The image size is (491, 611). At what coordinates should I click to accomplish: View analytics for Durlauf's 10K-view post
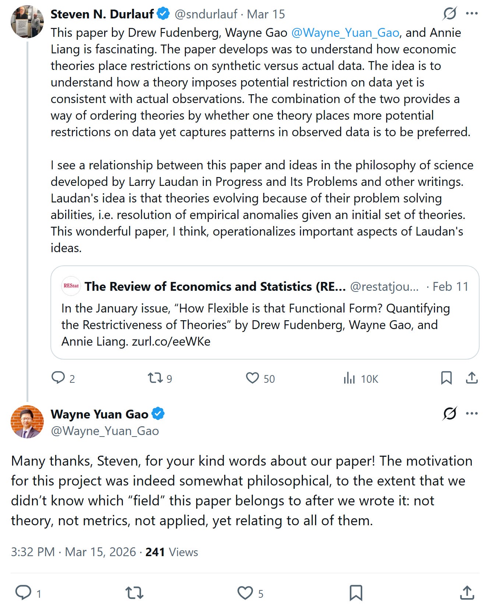[349, 378]
